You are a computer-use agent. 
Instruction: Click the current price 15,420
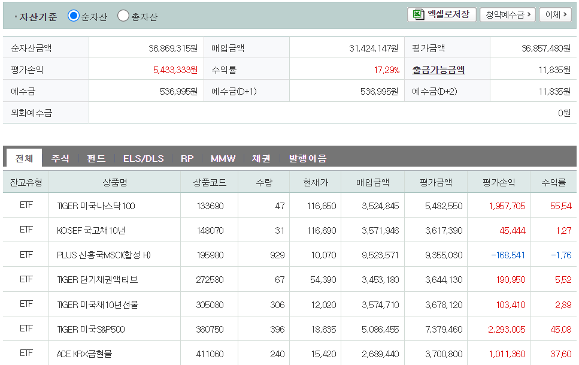coord(323,354)
